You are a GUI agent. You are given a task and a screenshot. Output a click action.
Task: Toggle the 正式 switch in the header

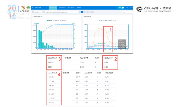(x=121, y=7)
